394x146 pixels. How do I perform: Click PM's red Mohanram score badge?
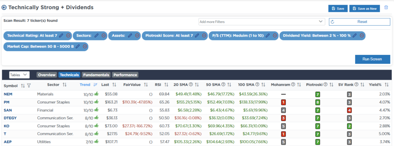point(283,102)
